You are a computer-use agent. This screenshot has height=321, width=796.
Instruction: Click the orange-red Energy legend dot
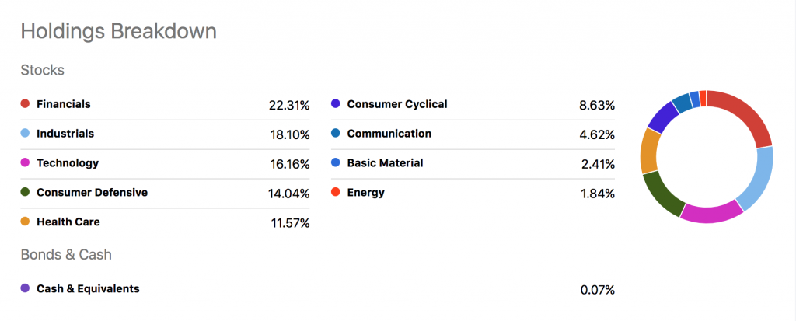(335, 192)
